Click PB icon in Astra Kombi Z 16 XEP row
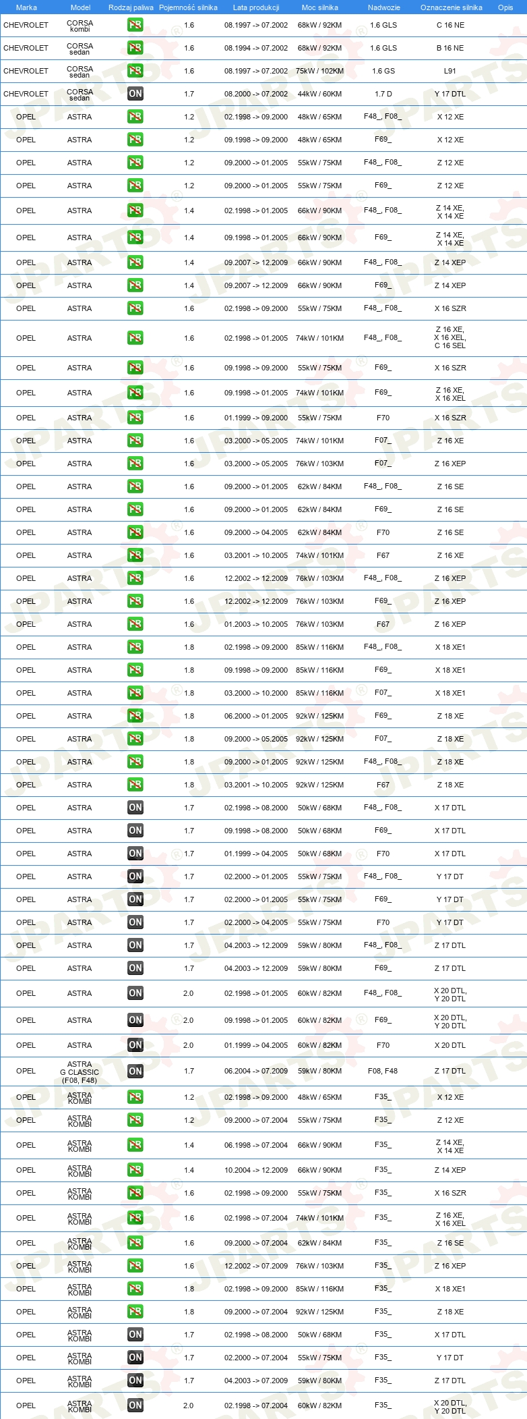 (135, 1266)
